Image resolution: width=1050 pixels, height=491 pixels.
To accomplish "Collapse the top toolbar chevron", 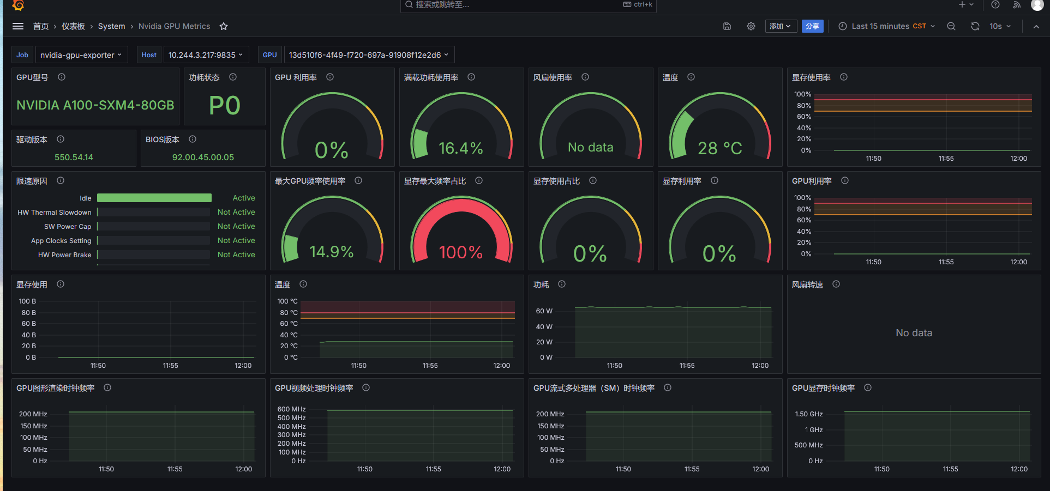I will pos(1036,26).
